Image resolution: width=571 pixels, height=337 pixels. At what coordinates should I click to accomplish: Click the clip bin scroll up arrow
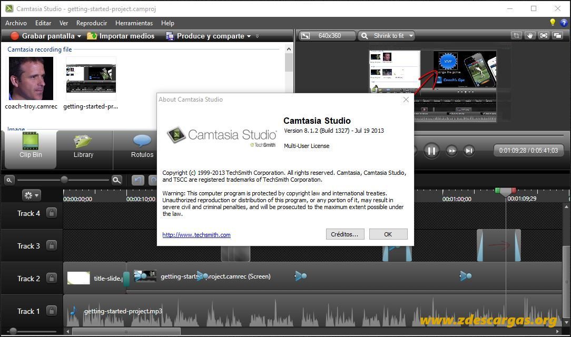(x=289, y=49)
